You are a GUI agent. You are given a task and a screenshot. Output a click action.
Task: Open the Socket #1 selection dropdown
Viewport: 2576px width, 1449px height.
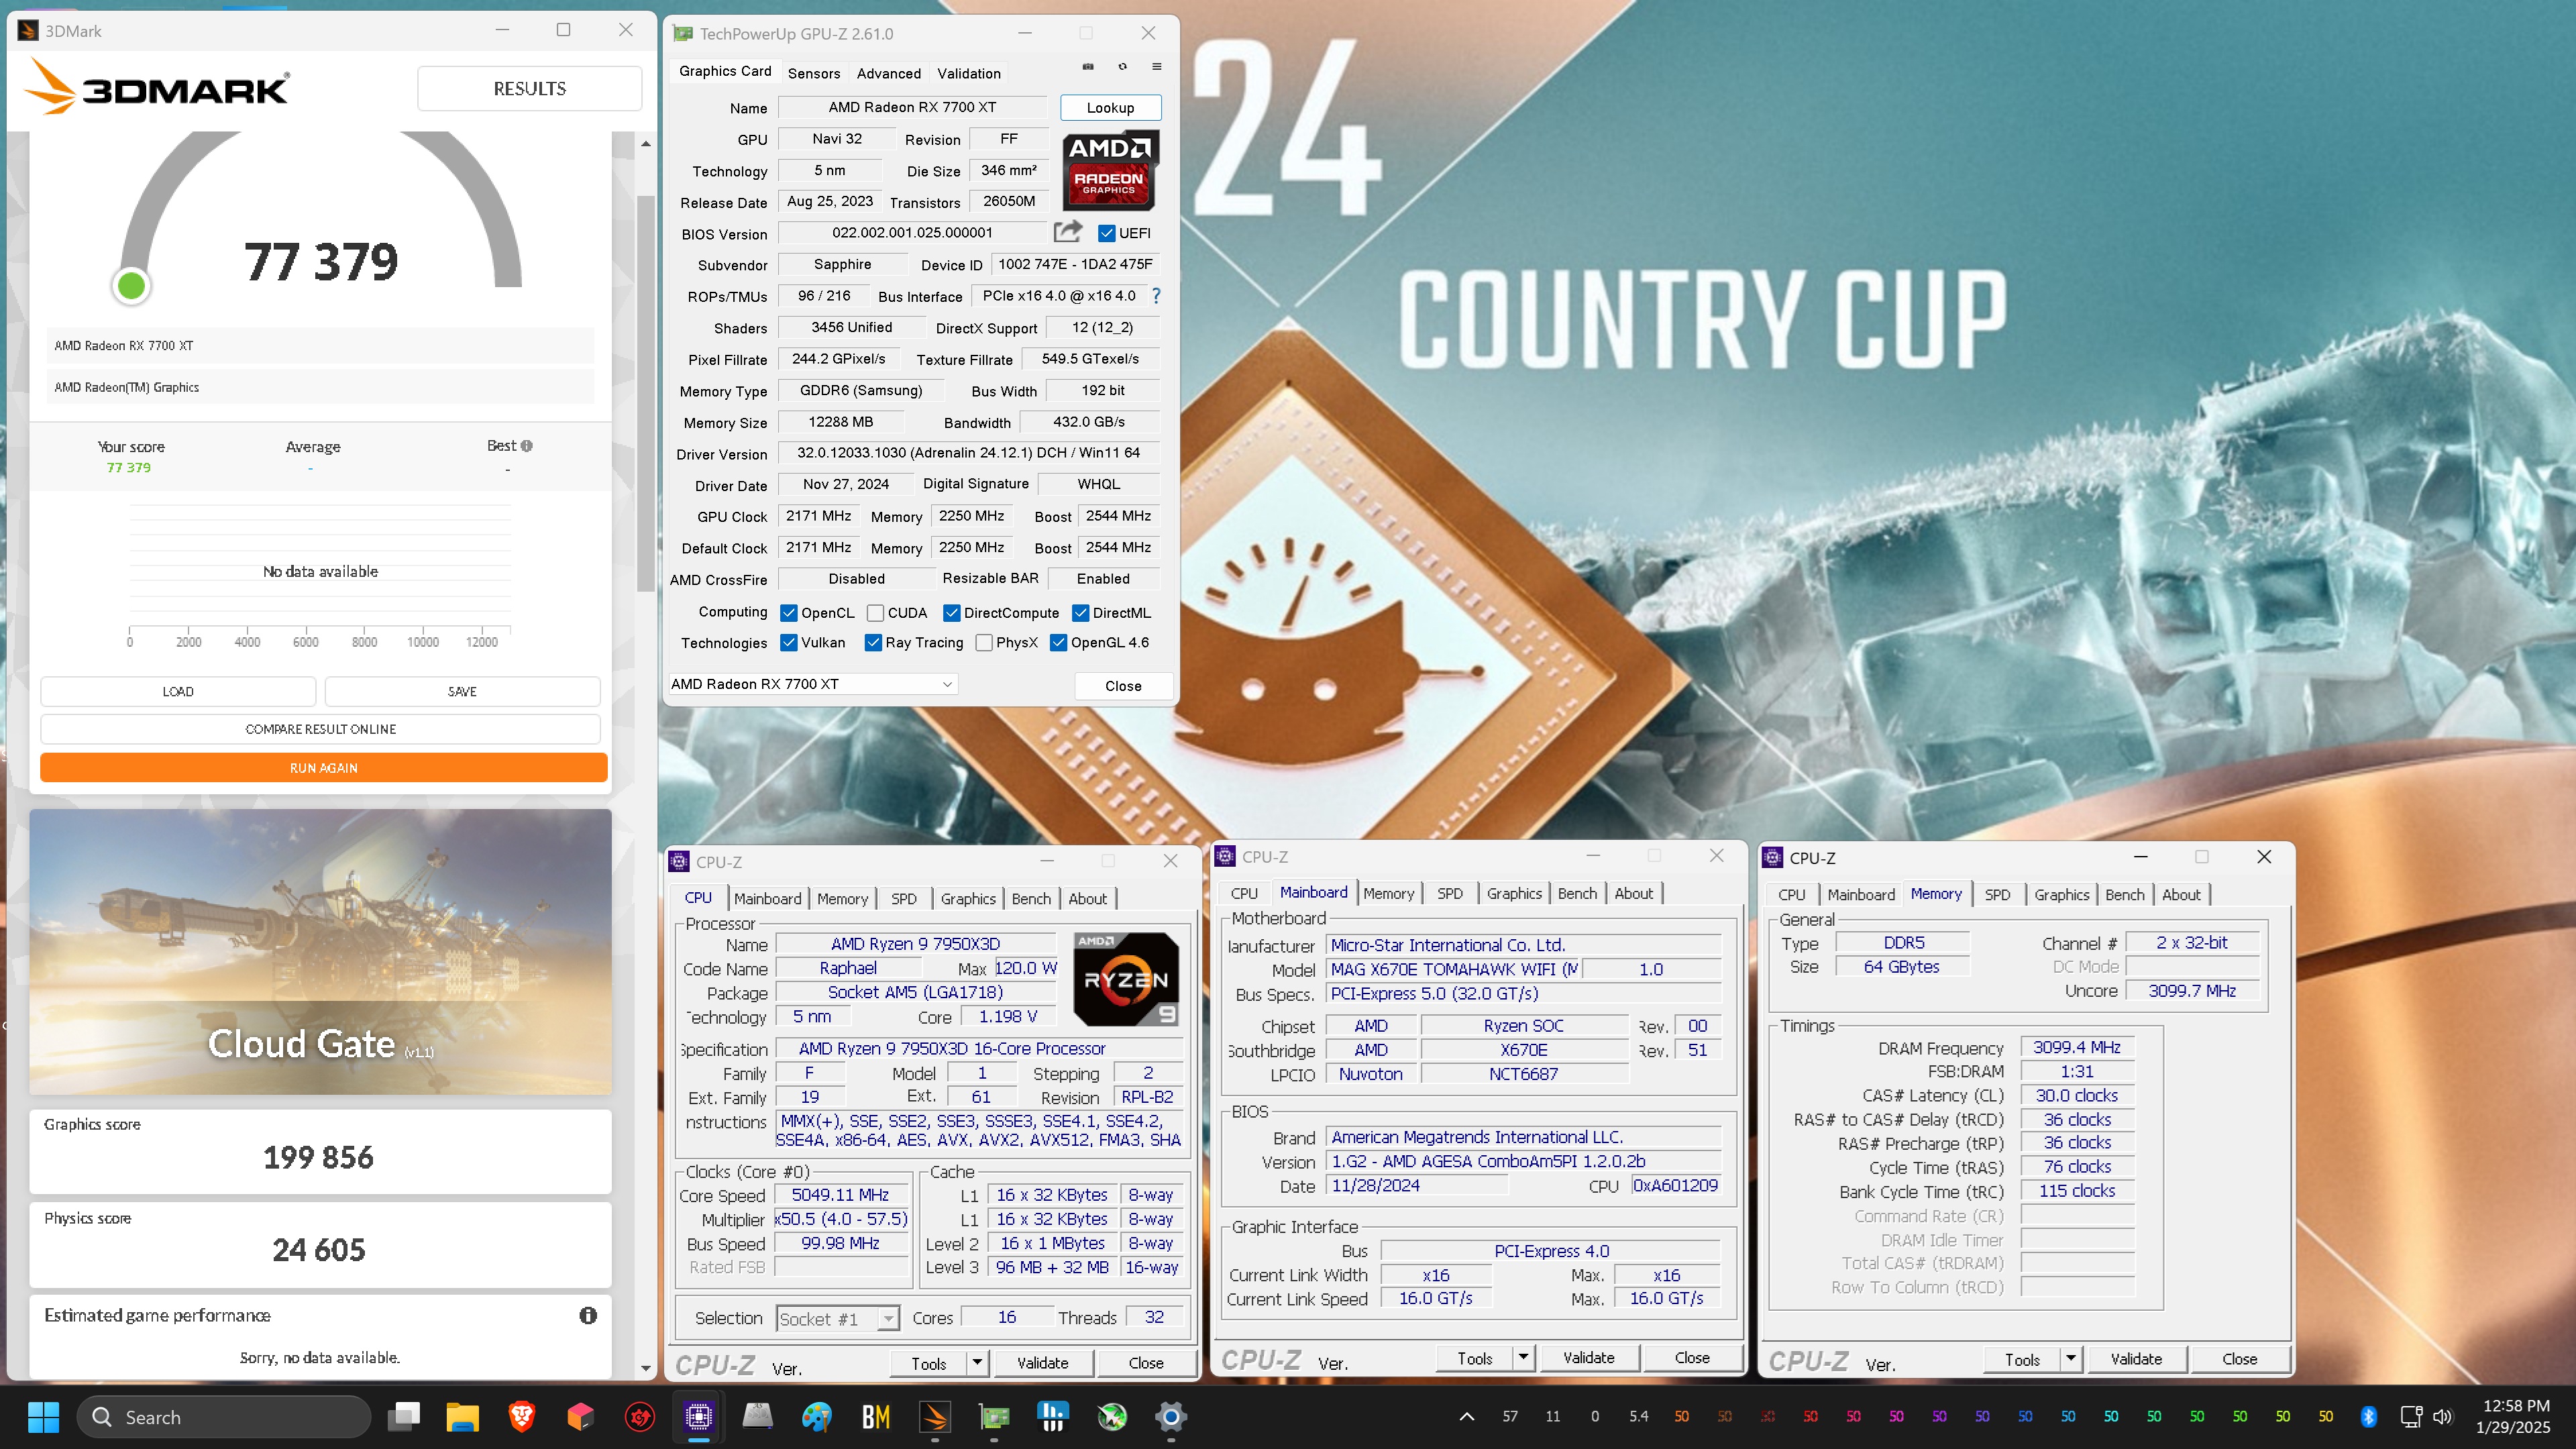click(838, 1319)
